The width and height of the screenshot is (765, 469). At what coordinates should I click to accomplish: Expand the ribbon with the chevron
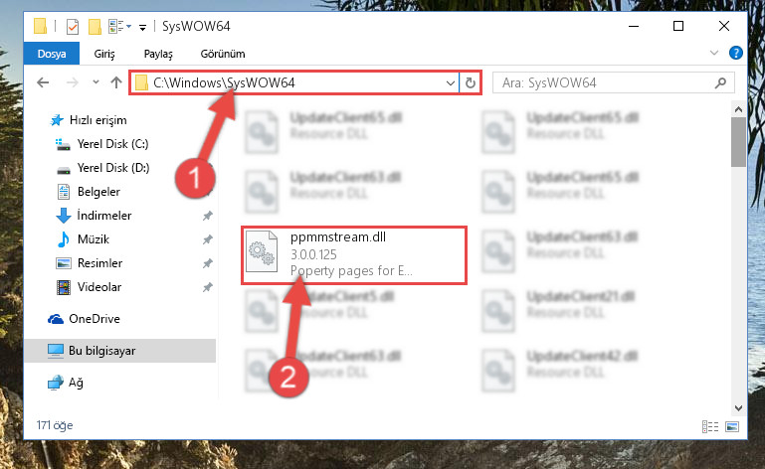(714, 53)
